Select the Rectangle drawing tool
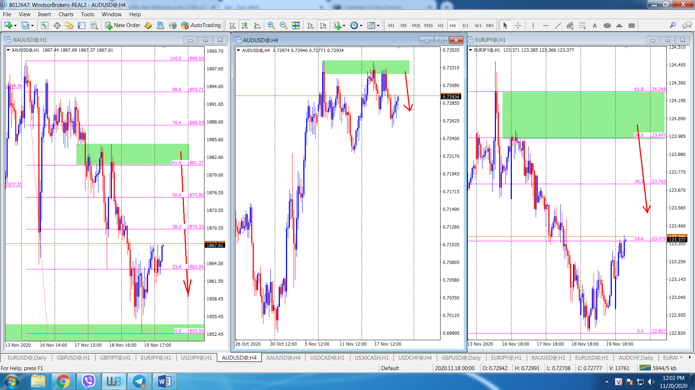The height and width of the screenshot is (390, 695). [x=632, y=25]
